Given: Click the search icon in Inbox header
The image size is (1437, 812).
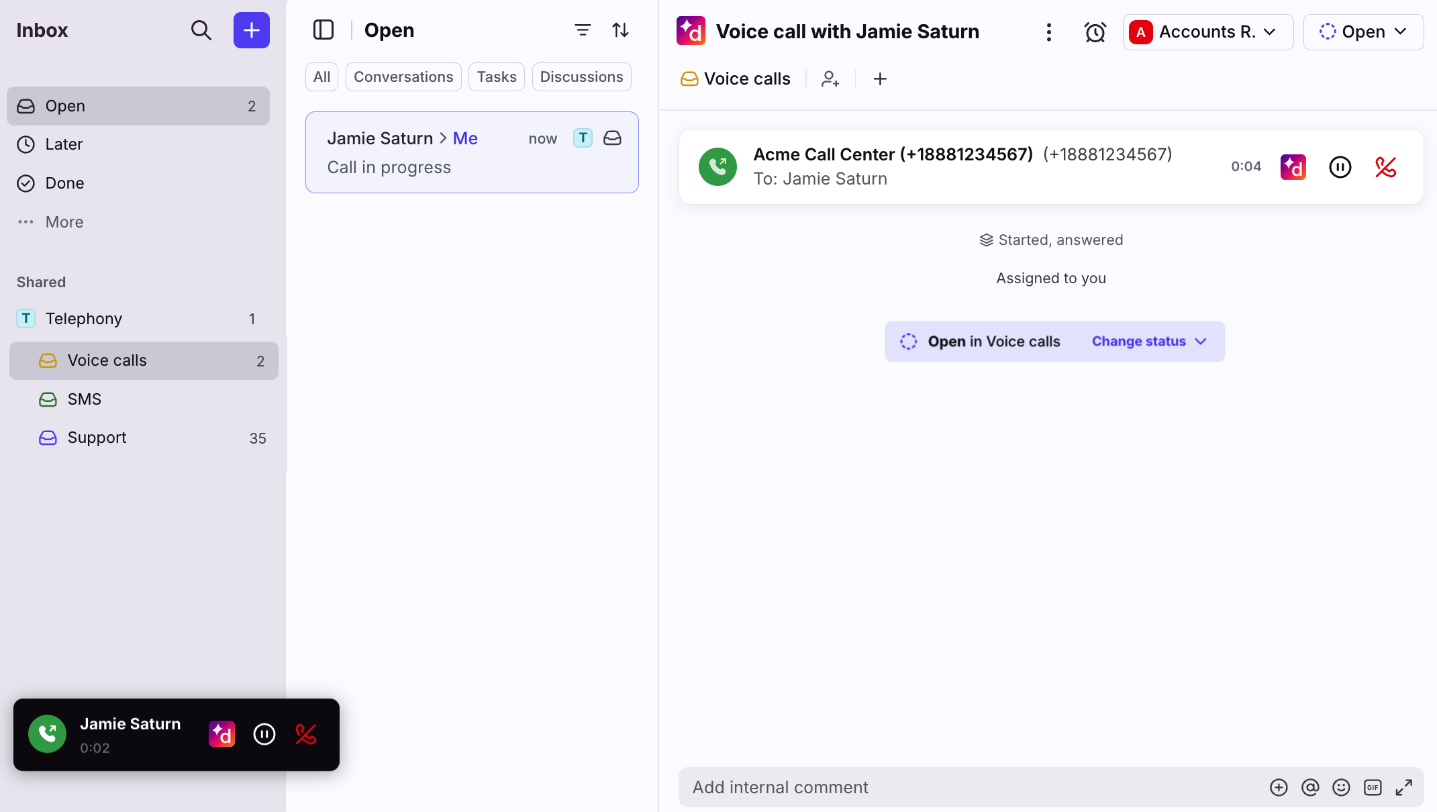Looking at the screenshot, I should click(x=201, y=30).
